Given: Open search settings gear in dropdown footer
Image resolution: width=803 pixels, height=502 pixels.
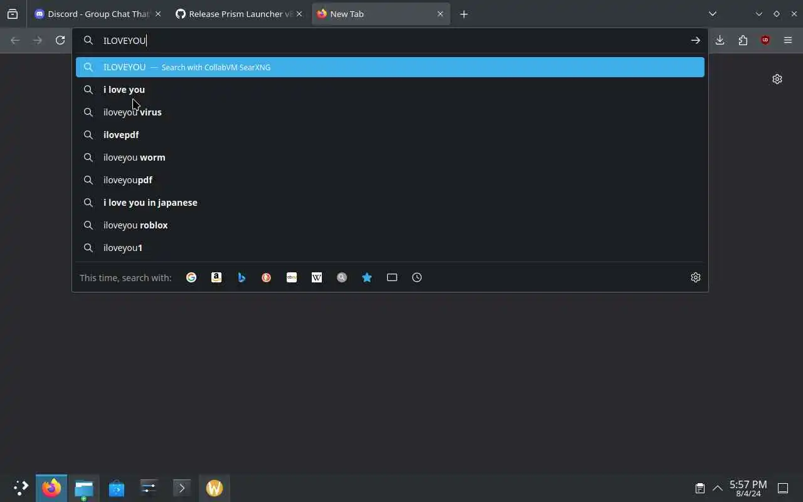Looking at the screenshot, I should click(696, 277).
